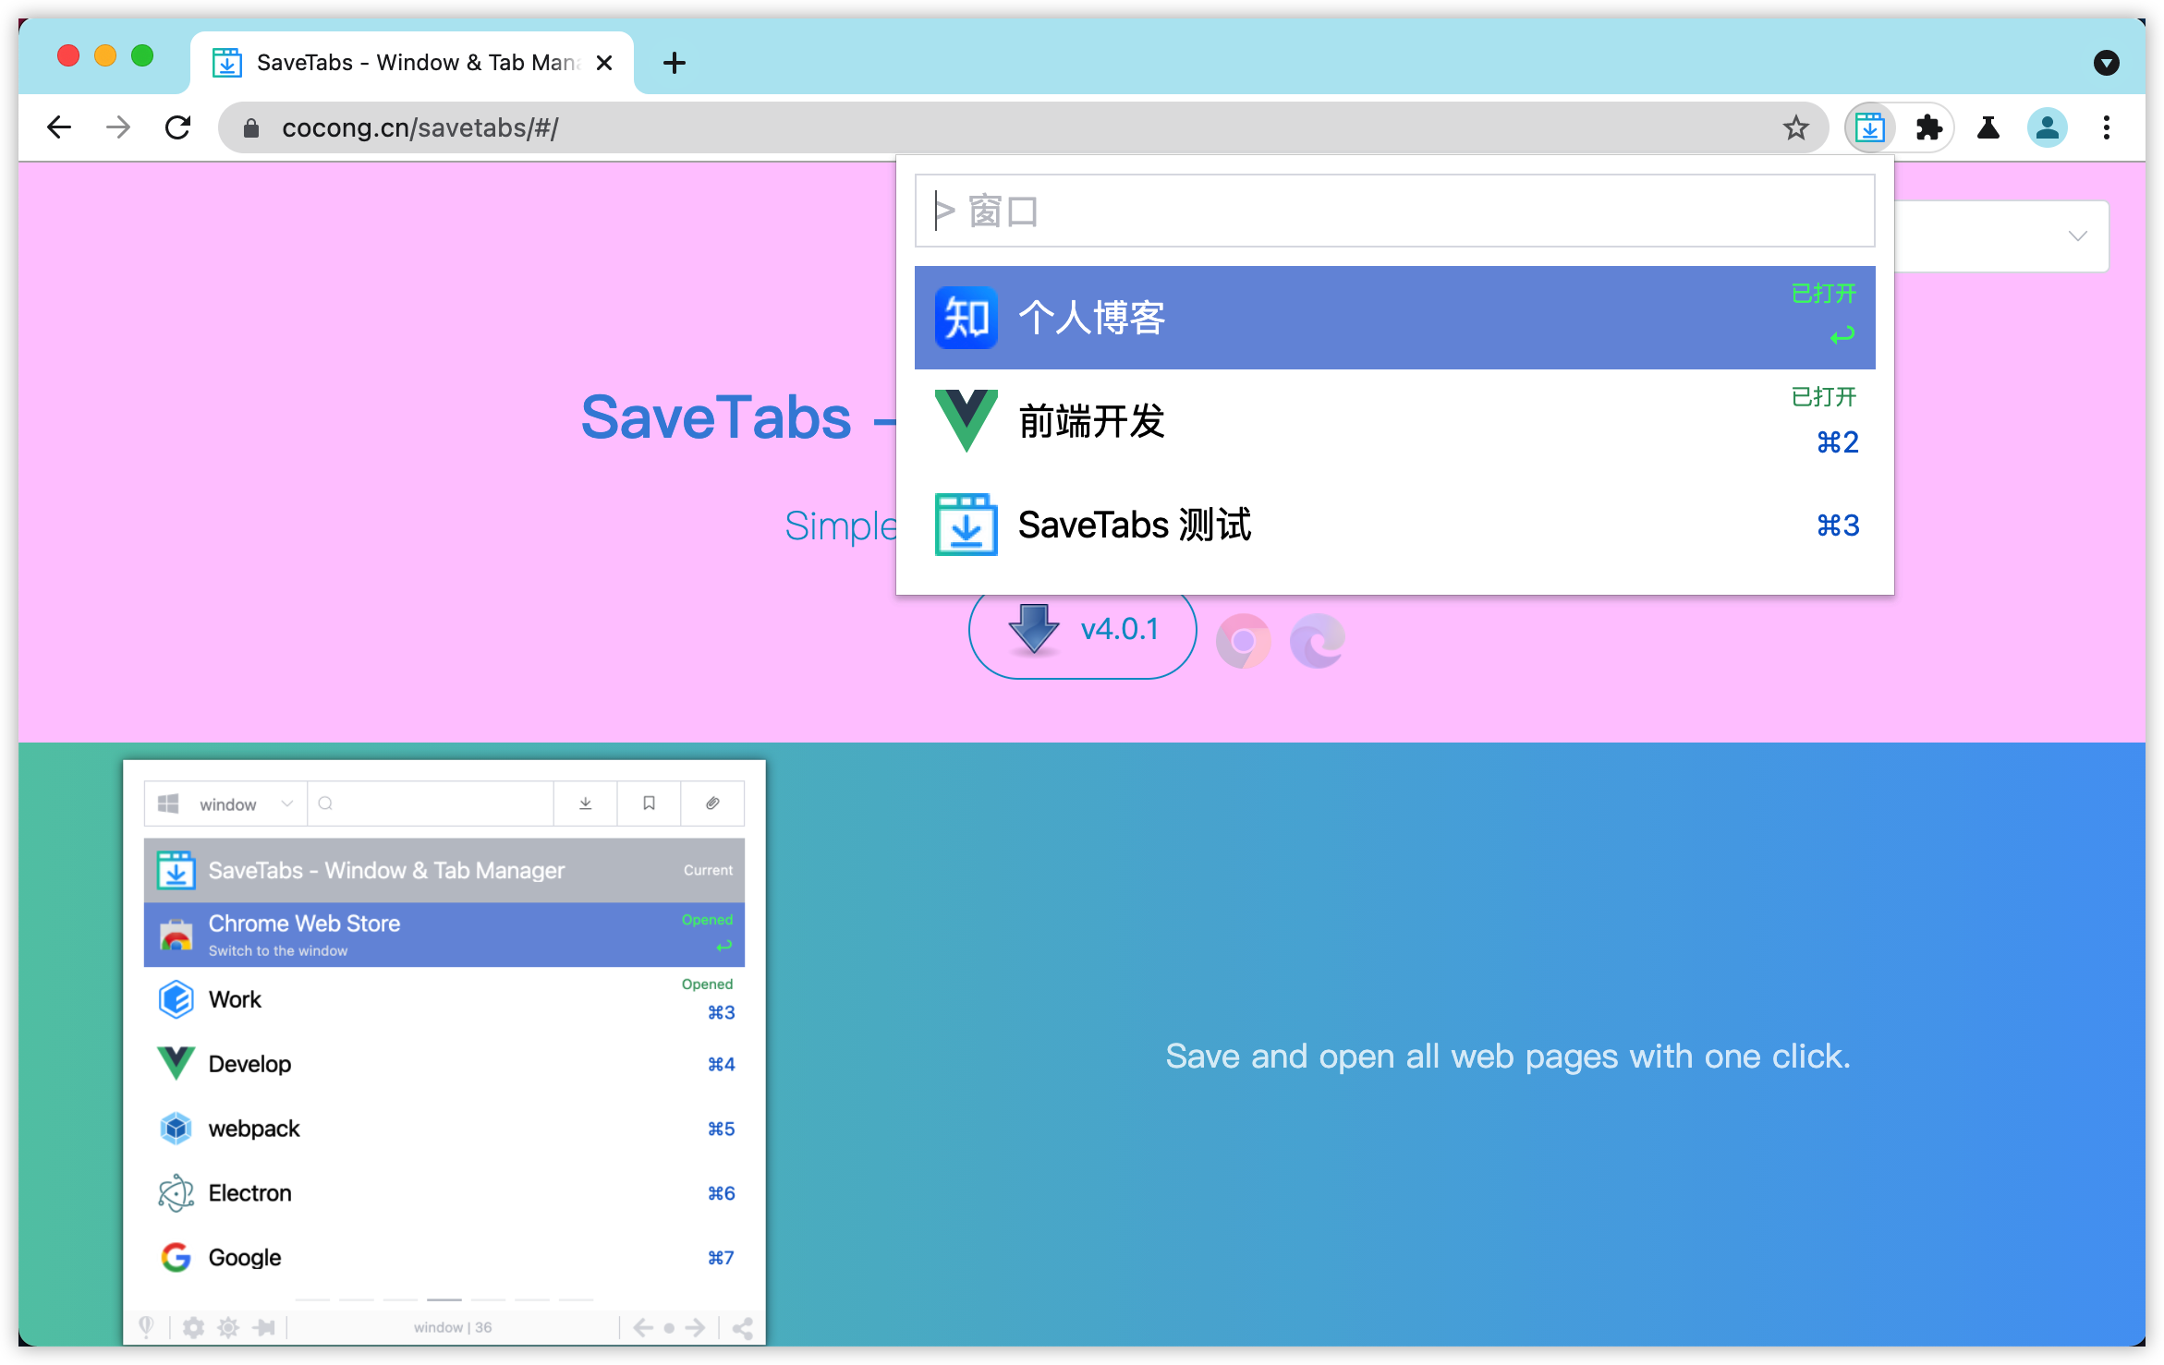Open the tab search chevron in title bar
This screenshot has height=1365, width=2164.
[2107, 63]
